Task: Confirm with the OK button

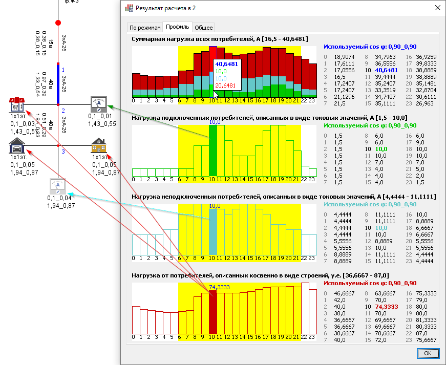Action: 428,353
